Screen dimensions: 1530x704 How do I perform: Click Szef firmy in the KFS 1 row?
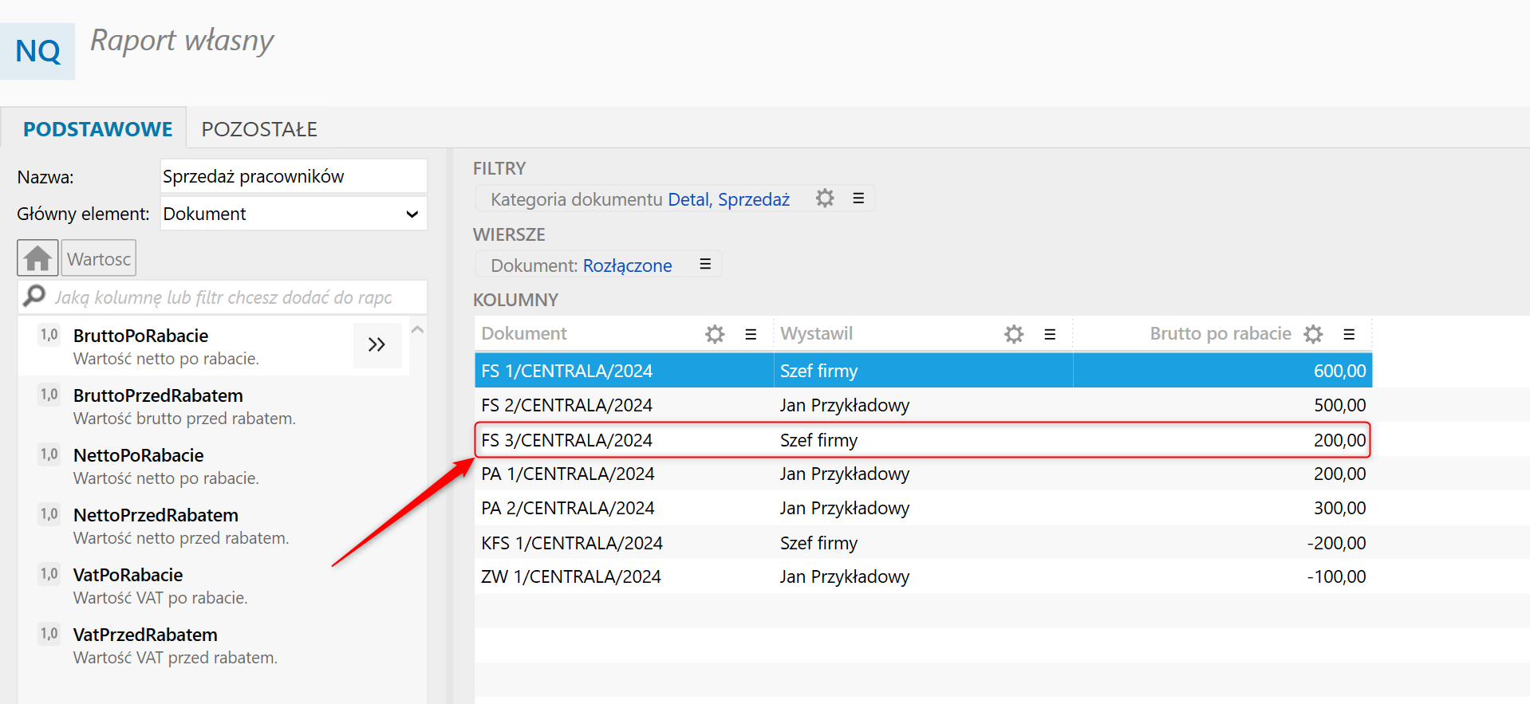point(818,543)
